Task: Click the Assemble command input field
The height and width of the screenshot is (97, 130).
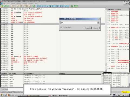Action: click(79, 23)
